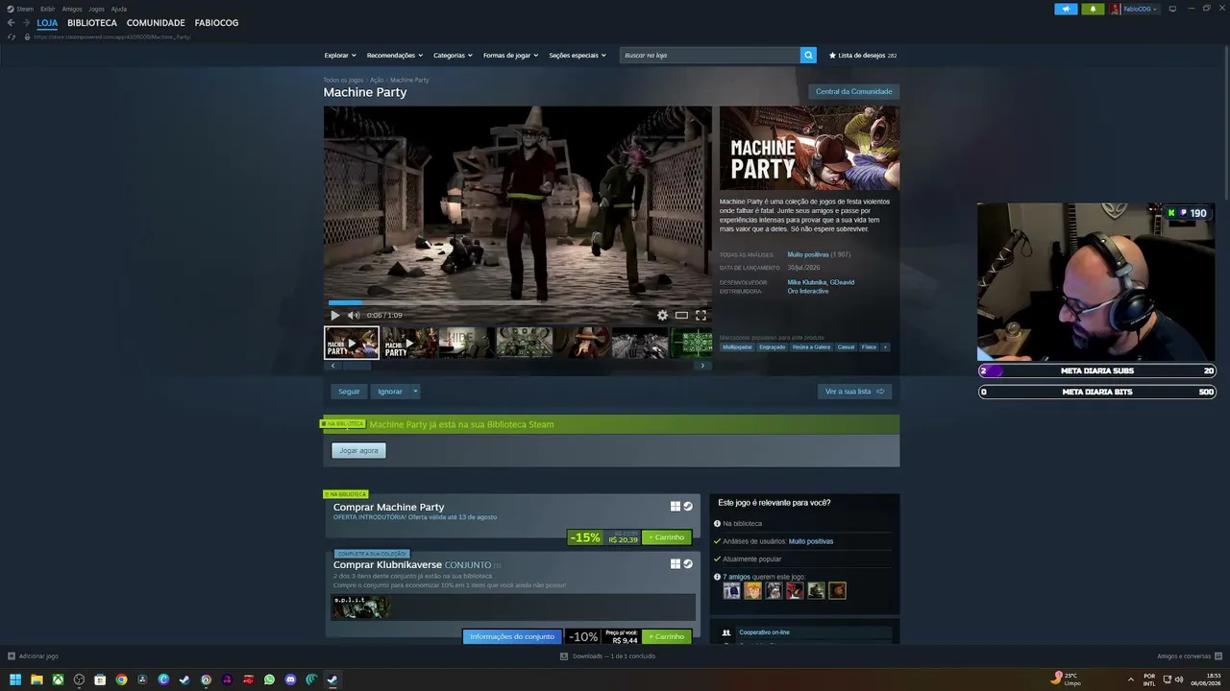Expand the Recomendações store menu
This screenshot has height=691, width=1230.
point(394,56)
